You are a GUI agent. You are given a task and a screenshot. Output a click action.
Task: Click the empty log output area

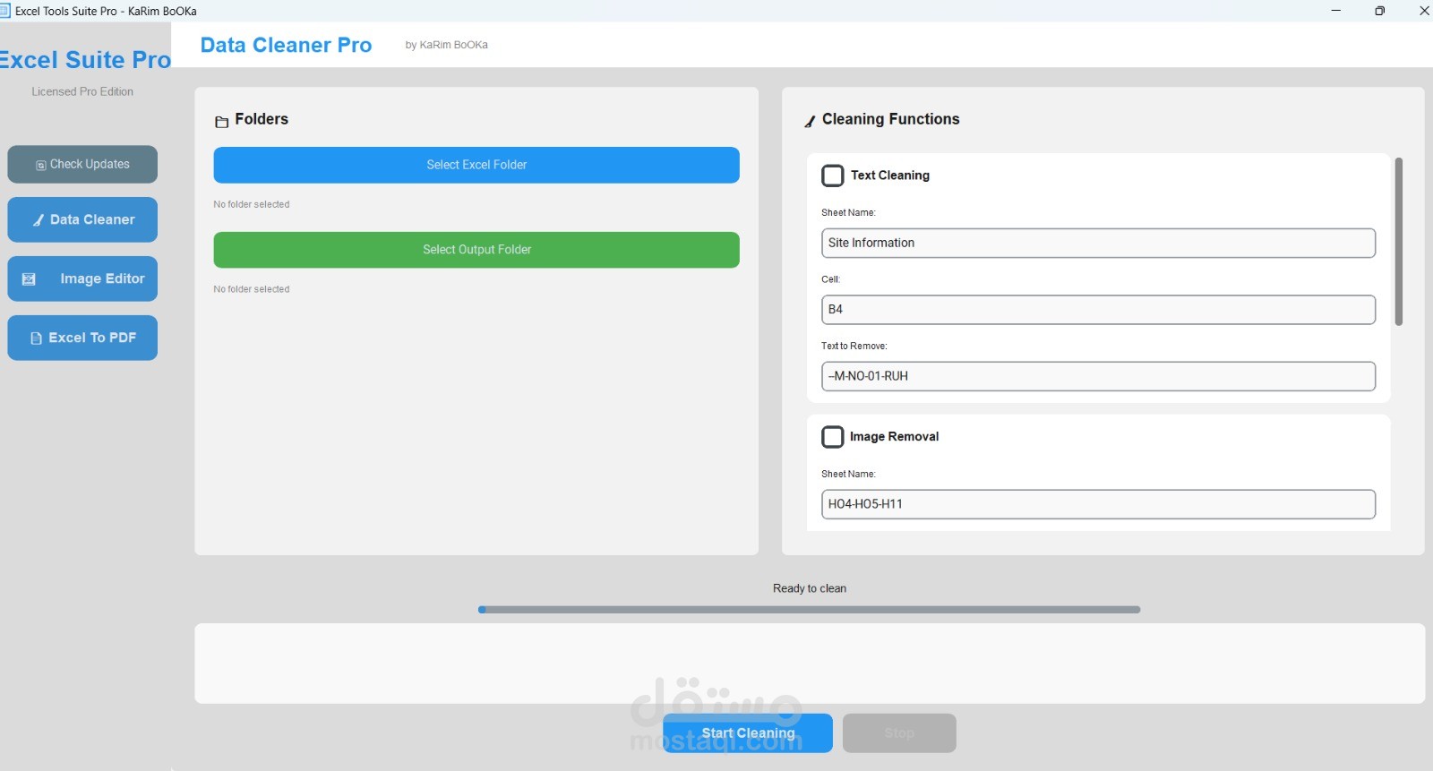pyautogui.click(x=810, y=664)
